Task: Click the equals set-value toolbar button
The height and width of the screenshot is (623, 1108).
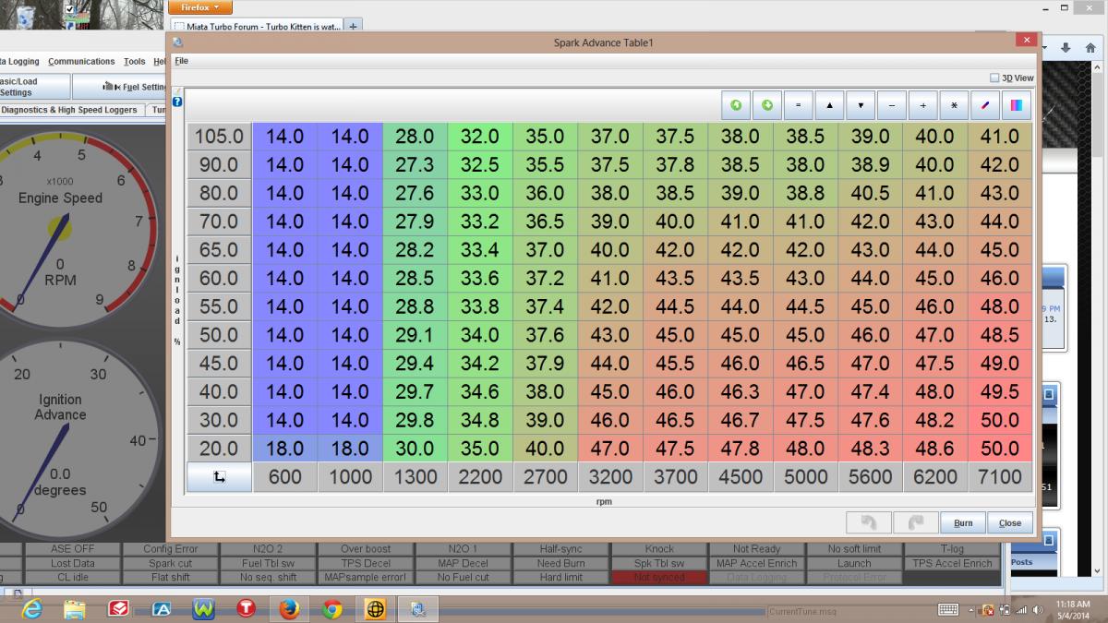Action: click(x=798, y=105)
